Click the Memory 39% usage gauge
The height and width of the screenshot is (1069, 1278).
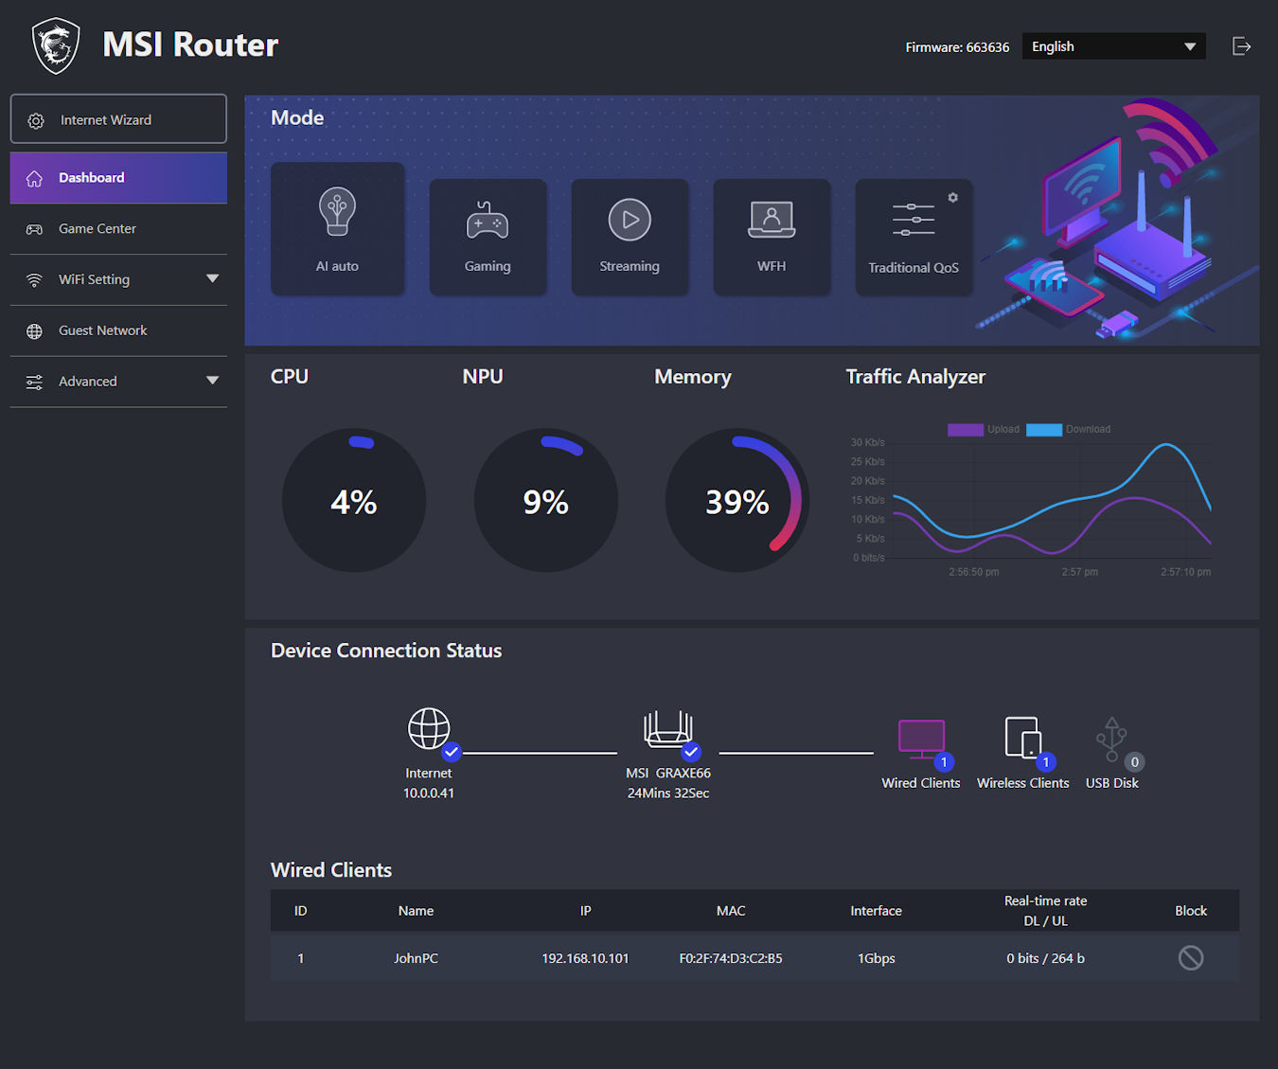tap(737, 500)
